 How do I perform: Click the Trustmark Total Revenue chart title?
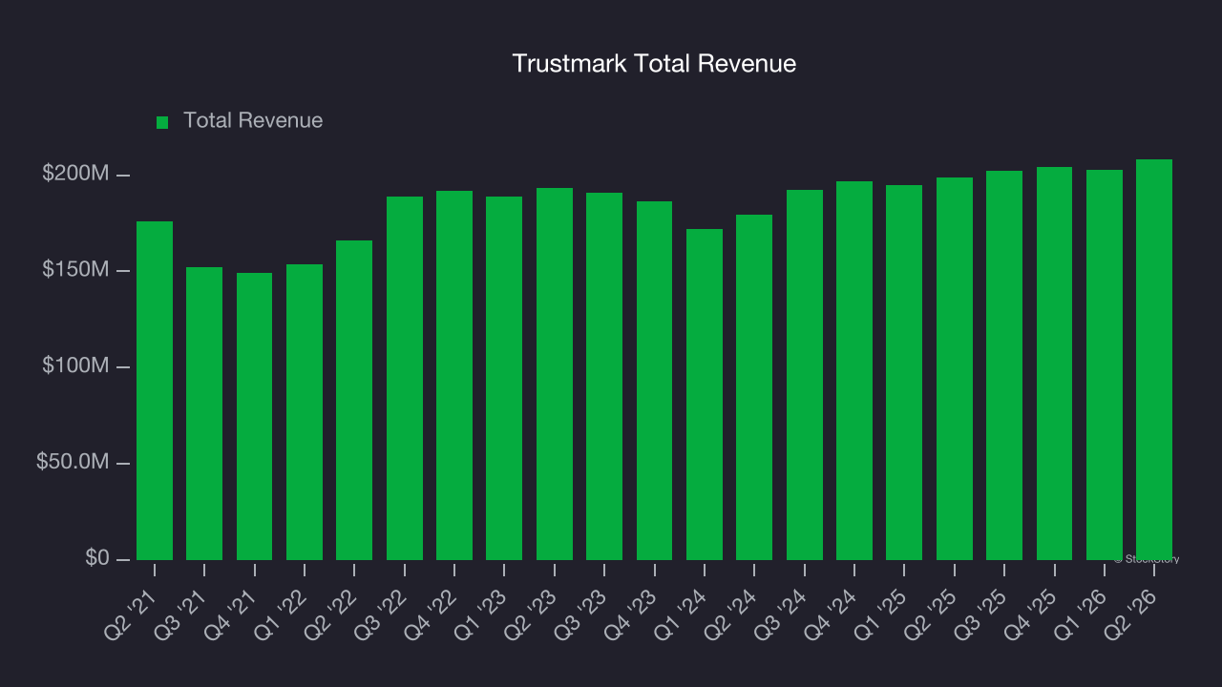point(654,64)
